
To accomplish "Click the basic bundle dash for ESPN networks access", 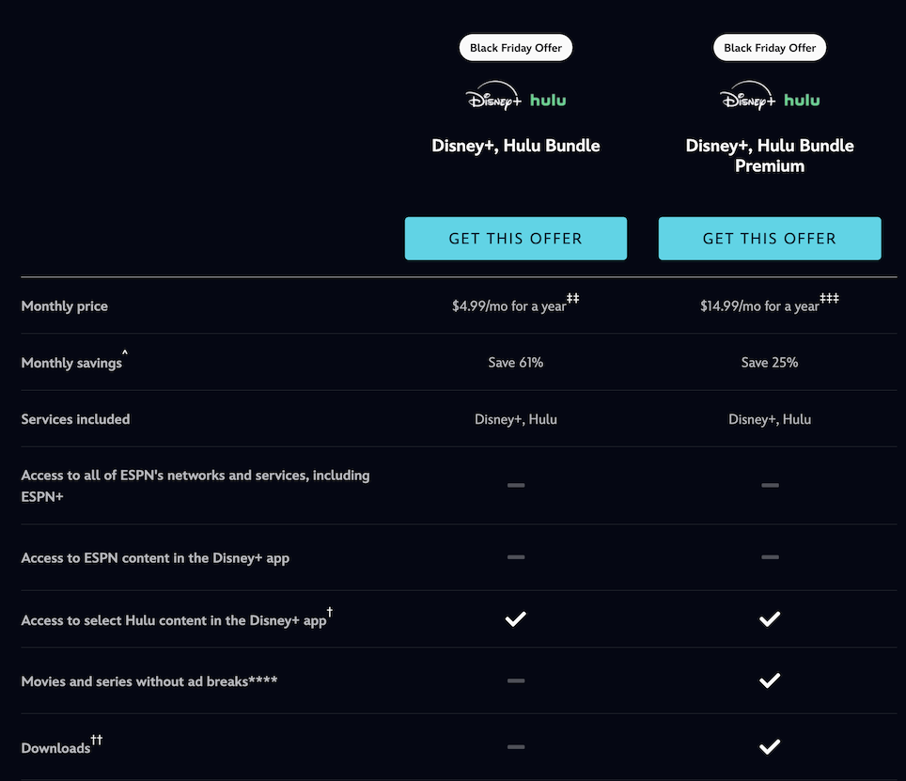I will point(516,485).
